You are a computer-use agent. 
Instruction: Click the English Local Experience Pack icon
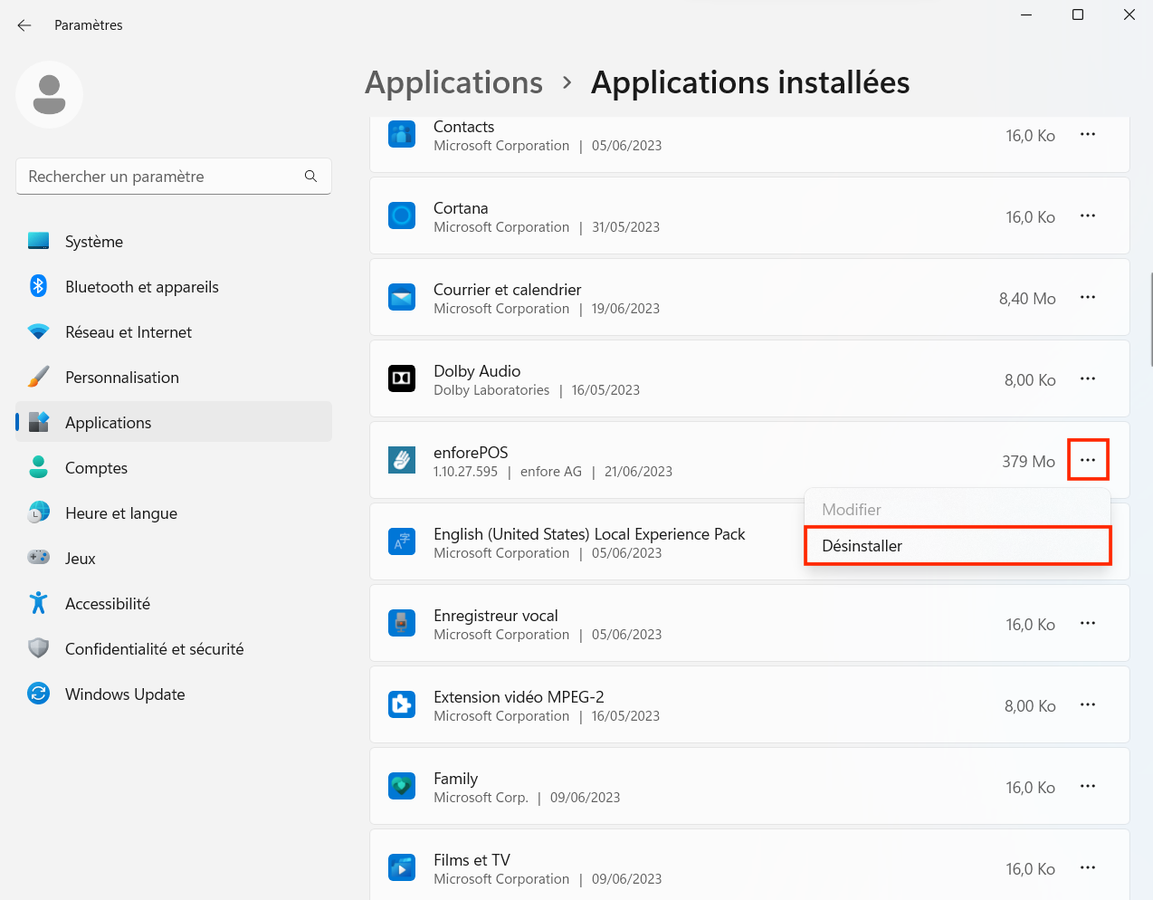point(402,541)
